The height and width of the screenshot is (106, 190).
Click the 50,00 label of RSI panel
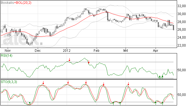coord(182,70)
